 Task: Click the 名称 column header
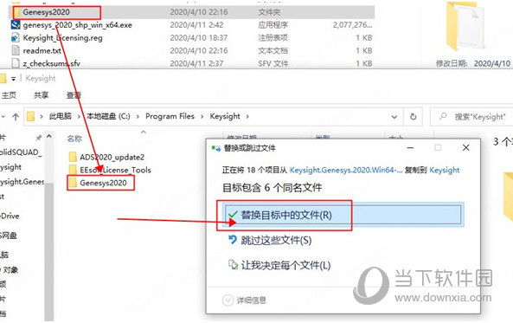[74, 139]
